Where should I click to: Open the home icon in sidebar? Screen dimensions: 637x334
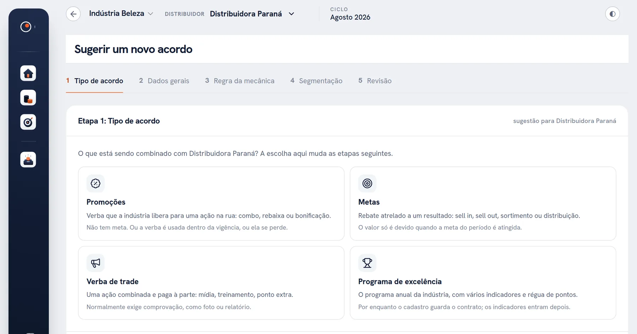pyautogui.click(x=28, y=73)
